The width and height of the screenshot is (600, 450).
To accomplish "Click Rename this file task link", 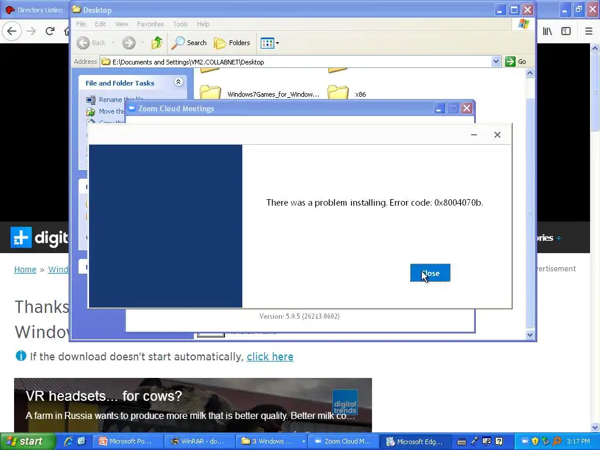I will tap(121, 100).
